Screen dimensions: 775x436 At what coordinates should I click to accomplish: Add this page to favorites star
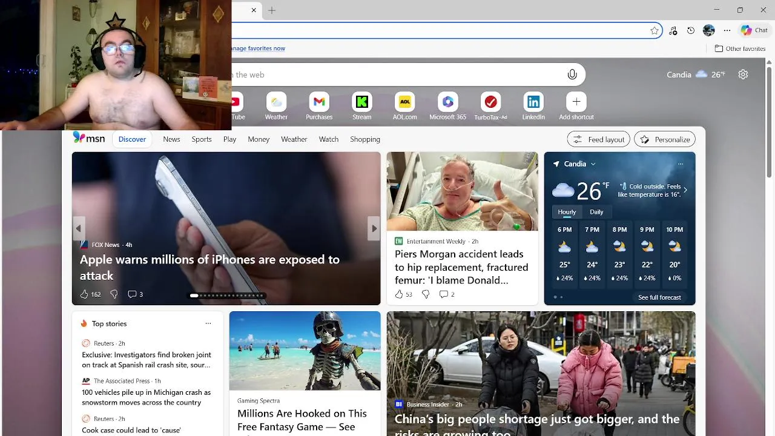pos(655,30)
